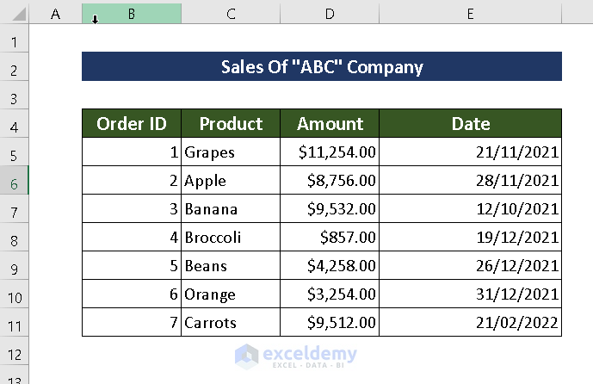
Task: Select column C header
Action: (231, 14)
